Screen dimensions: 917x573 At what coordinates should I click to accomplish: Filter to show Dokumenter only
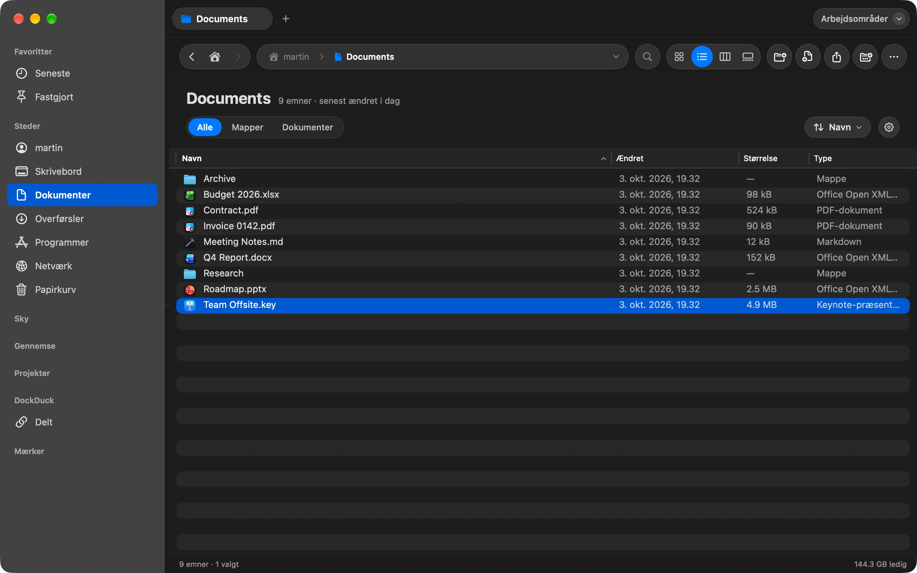(x=308, y=127)
